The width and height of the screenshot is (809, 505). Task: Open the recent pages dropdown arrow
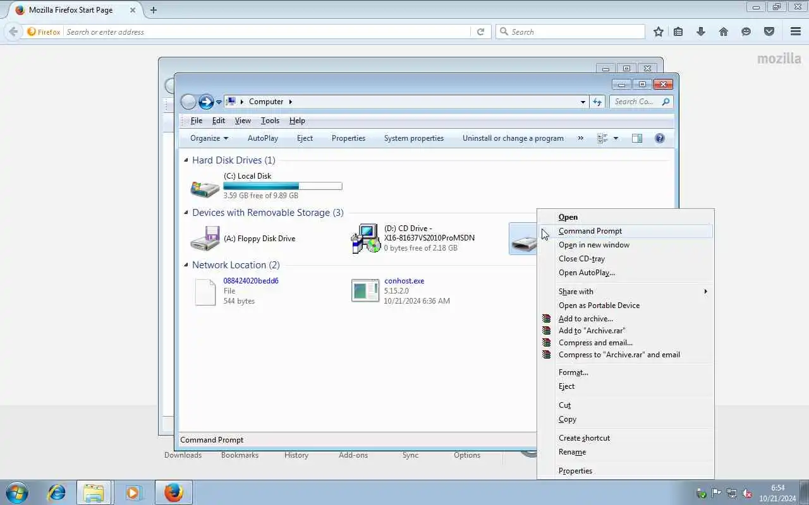(219, 102)
